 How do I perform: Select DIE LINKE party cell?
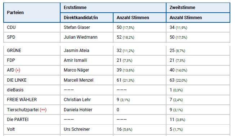coord(32,80)
